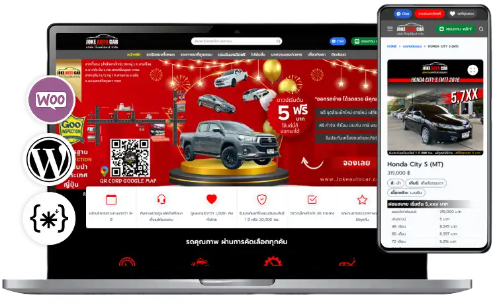The width and height of the screenshot is (495, 303).
Task: Select the highlighted home tab in desktop navigation
Action: coord(134,54)
